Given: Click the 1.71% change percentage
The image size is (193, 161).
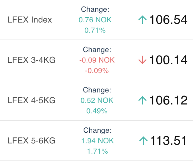Looking at the screenshot, I should [97, 151].
